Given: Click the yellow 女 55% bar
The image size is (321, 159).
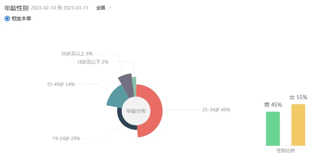Looking at the screenshot, I should pyautogui.click(x=298, y=125).
